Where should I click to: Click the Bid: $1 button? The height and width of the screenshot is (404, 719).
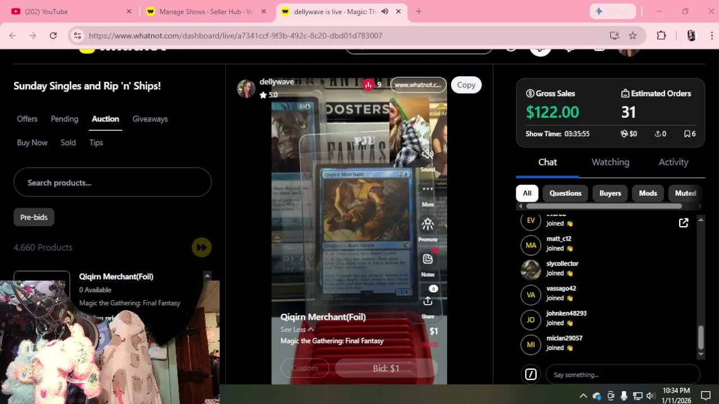point(386,368)
